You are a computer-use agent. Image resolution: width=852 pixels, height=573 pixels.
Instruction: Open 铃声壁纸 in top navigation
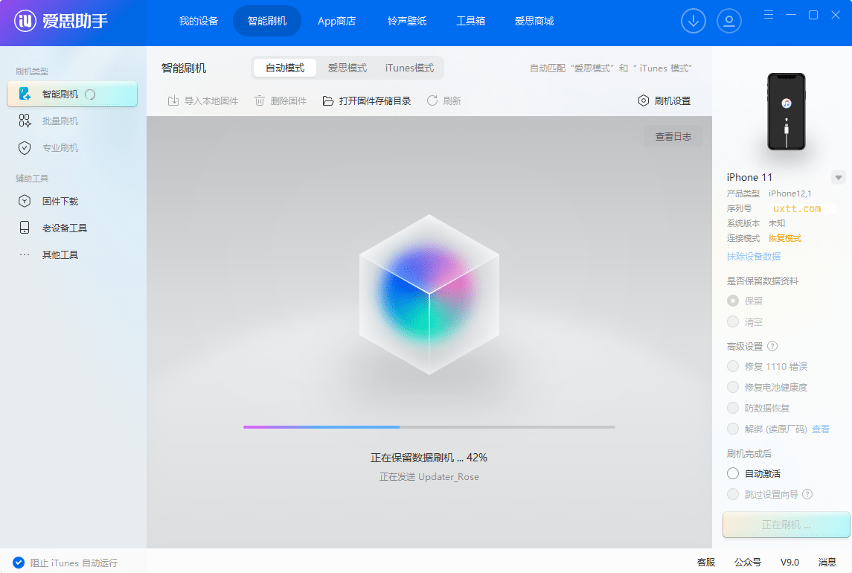(407, 21)
